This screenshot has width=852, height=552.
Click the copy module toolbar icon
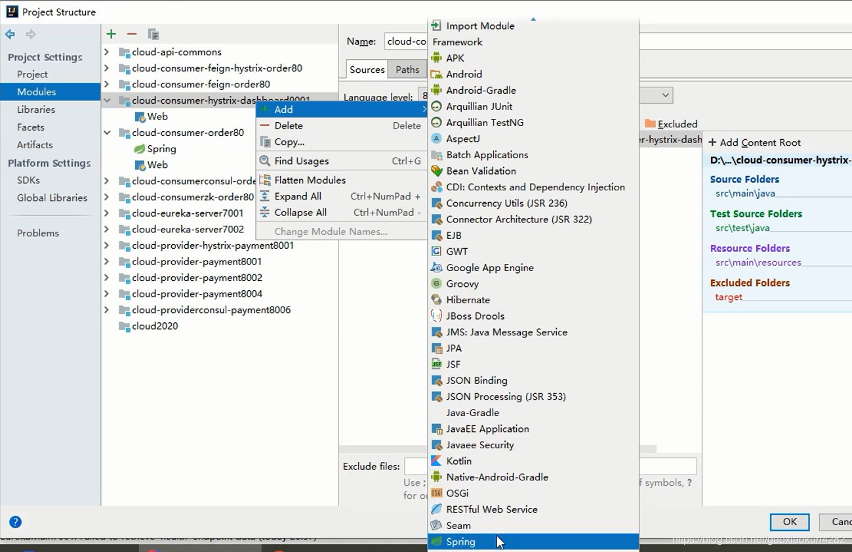point(153,34)
